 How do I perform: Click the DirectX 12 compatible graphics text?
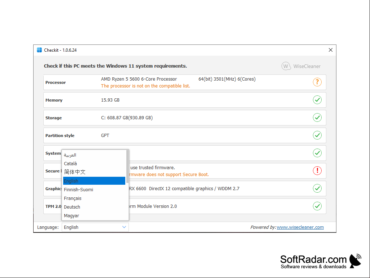(181, 189)
